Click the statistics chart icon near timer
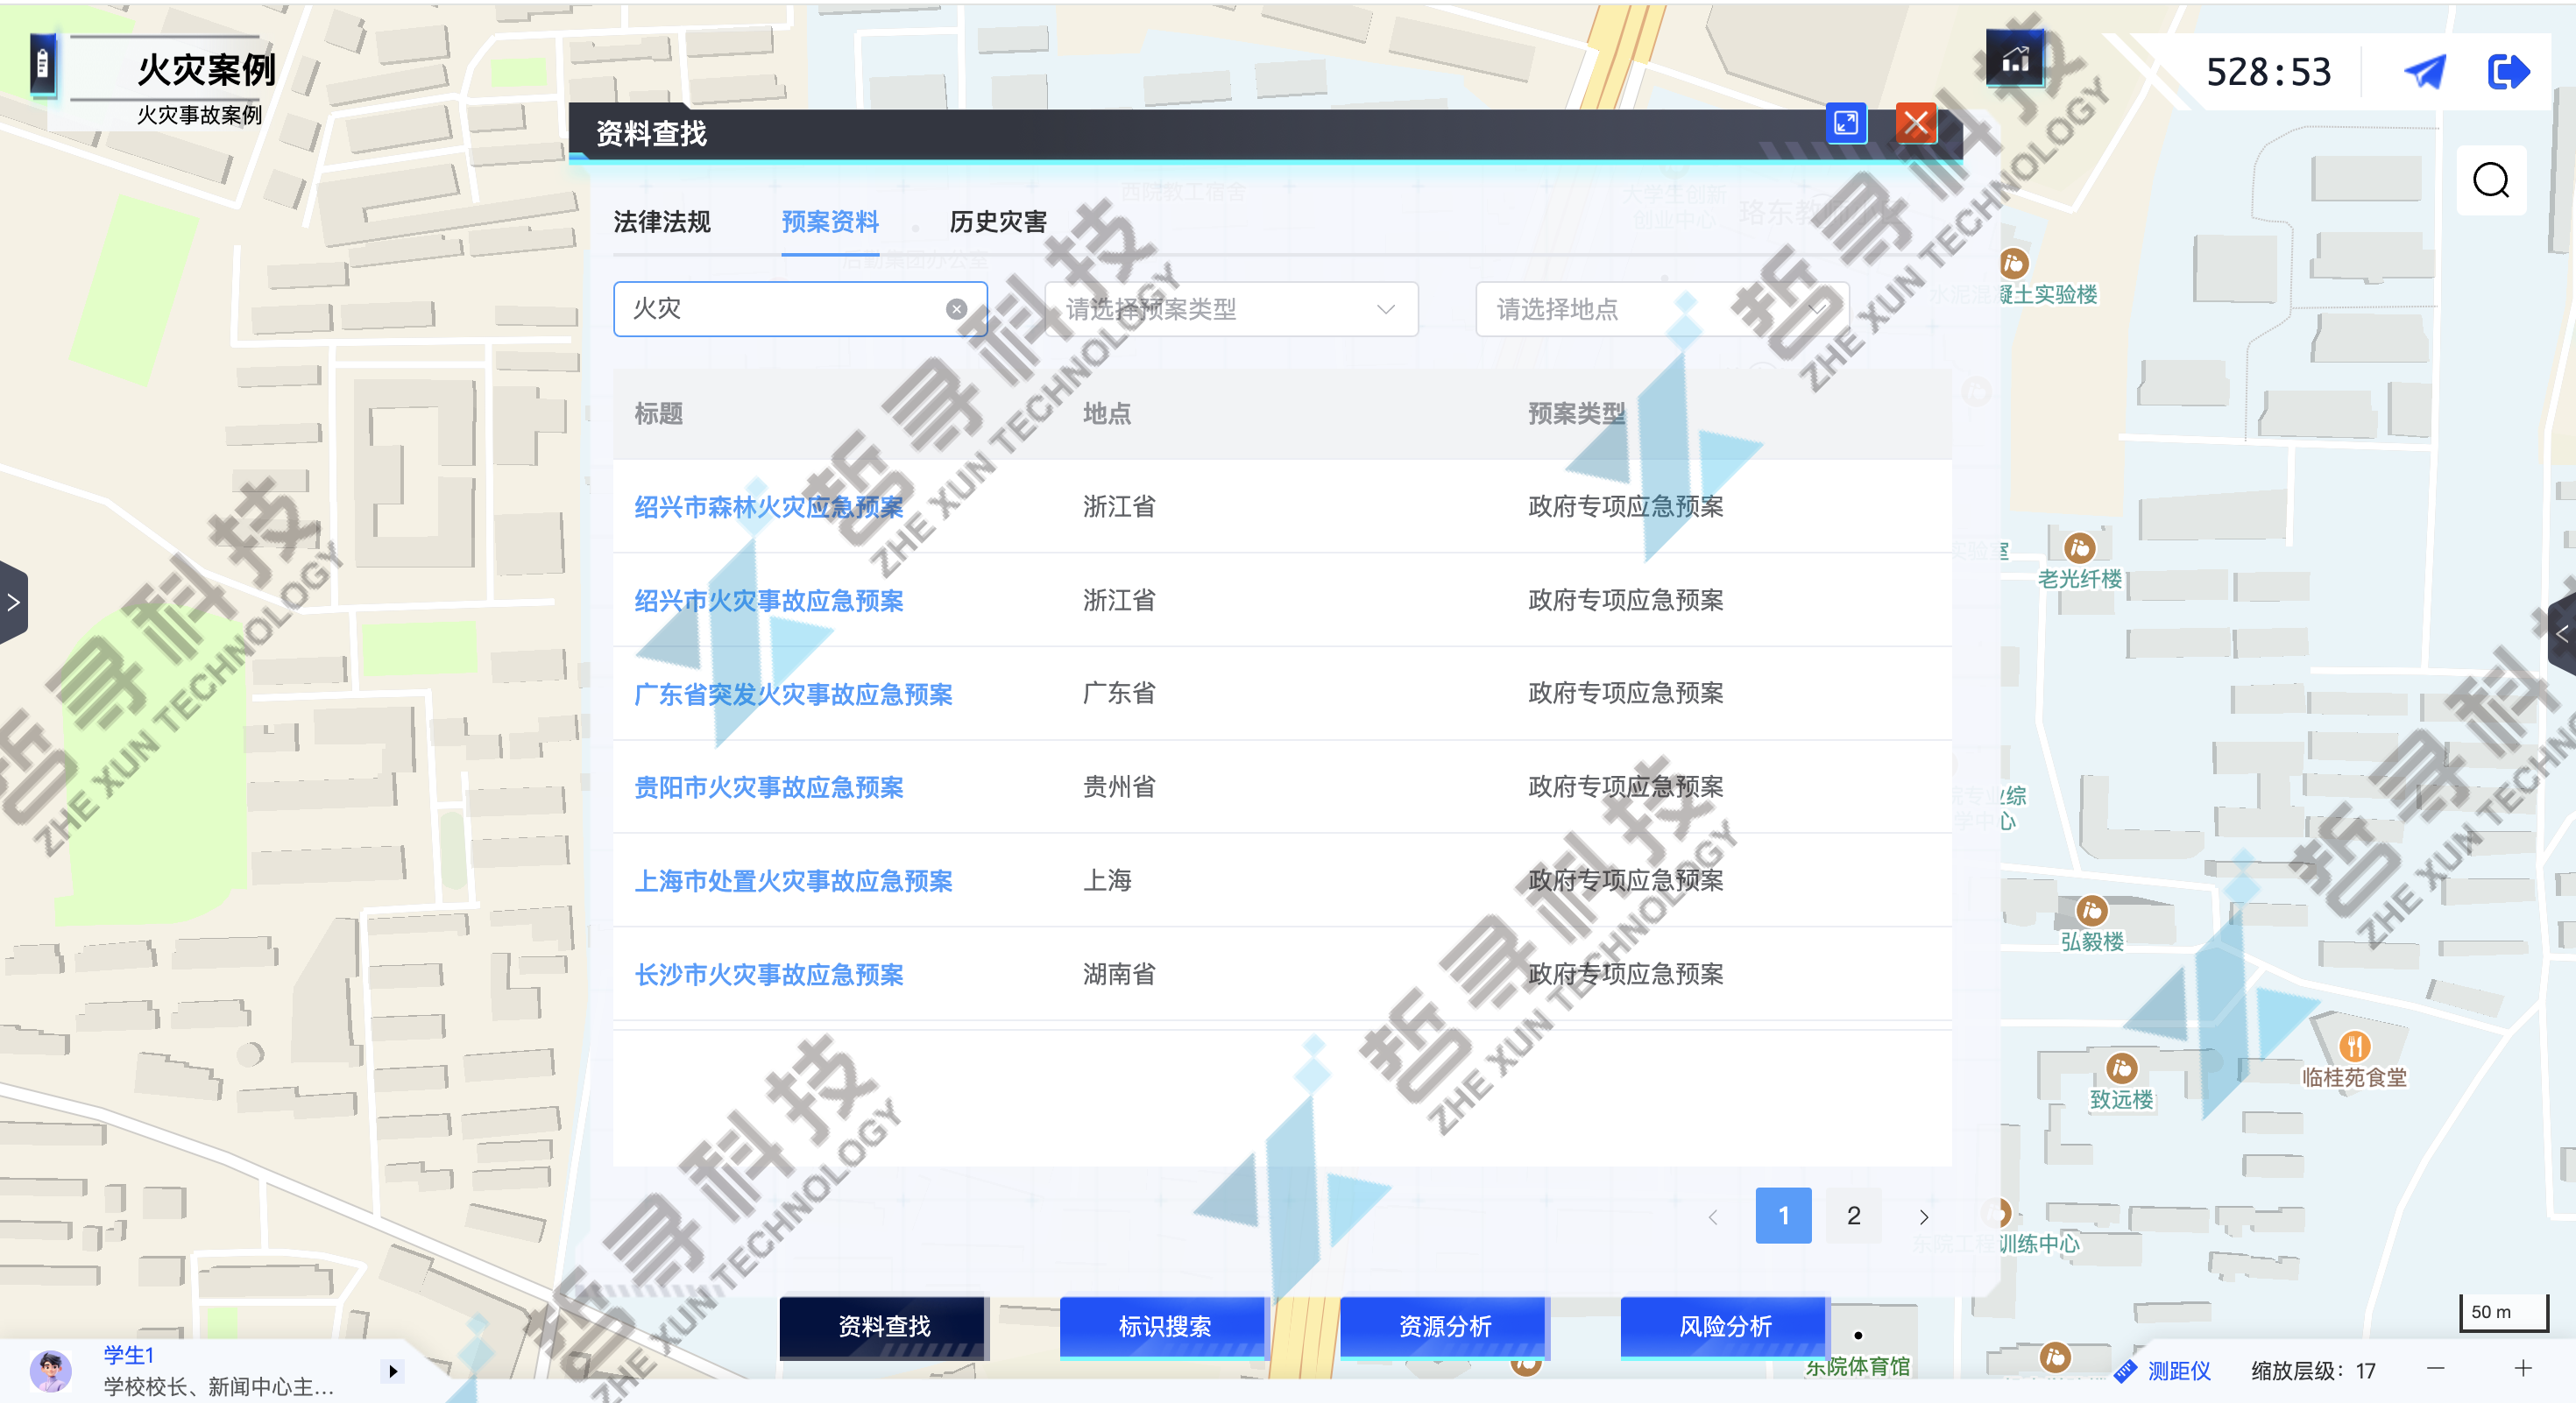This screenshot has width=2576, height=1403. tap(2015, 60)
